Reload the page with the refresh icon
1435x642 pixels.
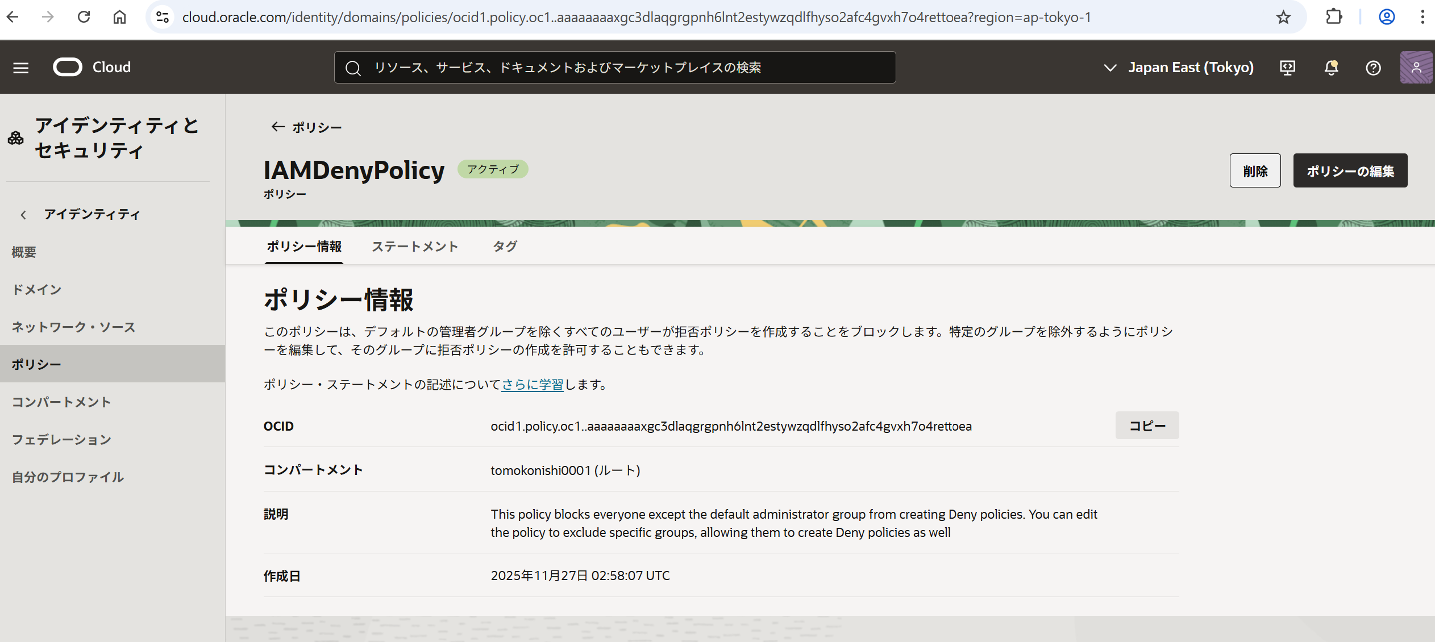point(84,17)
